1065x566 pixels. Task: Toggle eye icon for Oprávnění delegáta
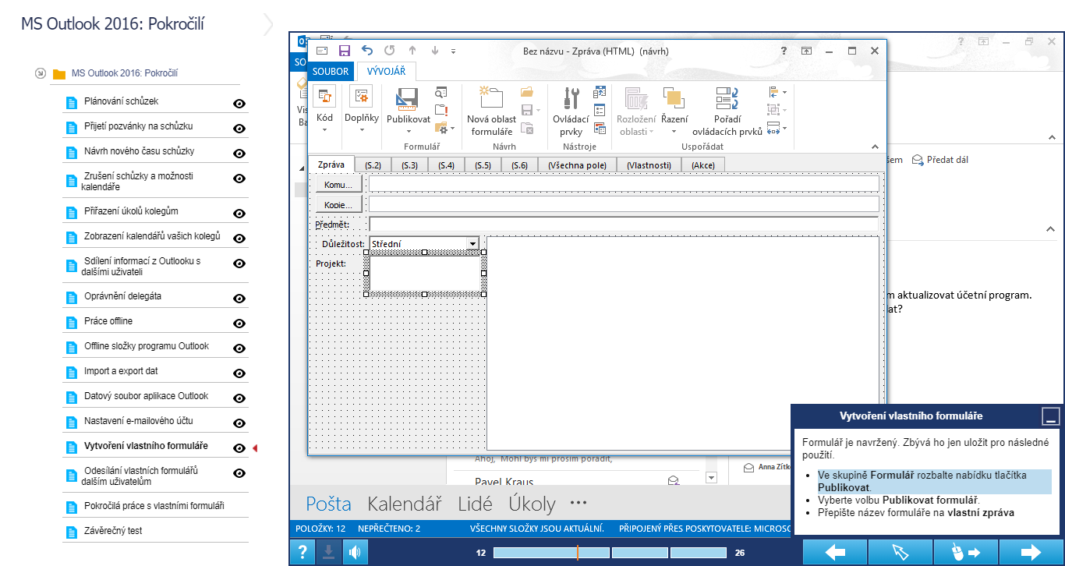(x=239, y=299)
